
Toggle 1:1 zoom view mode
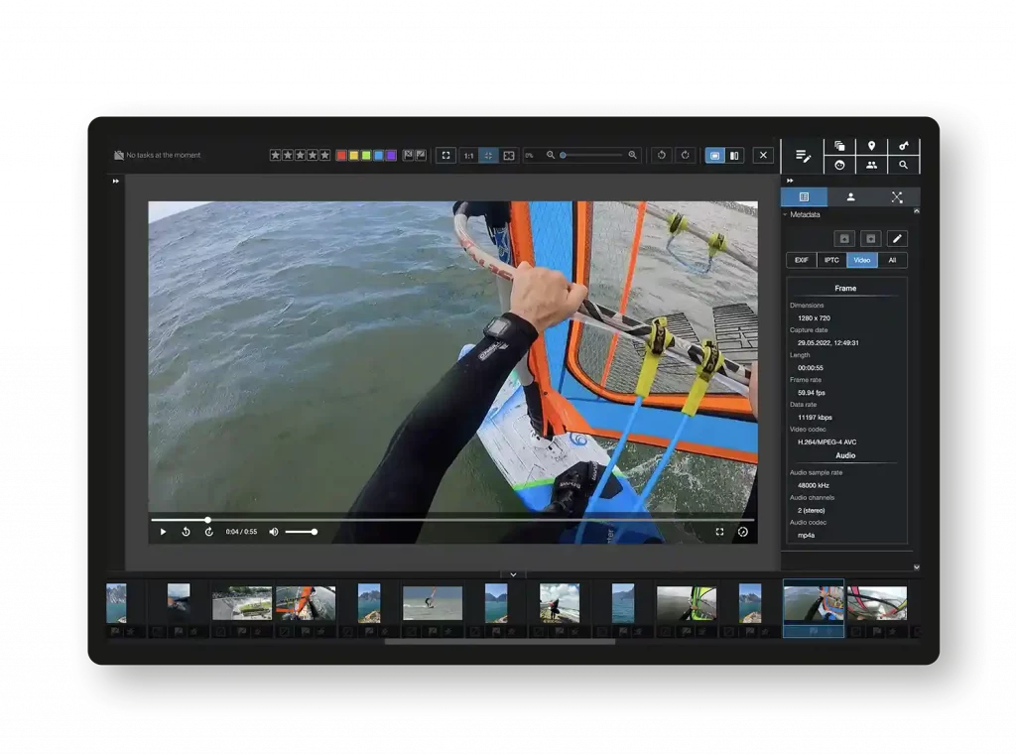466,156
